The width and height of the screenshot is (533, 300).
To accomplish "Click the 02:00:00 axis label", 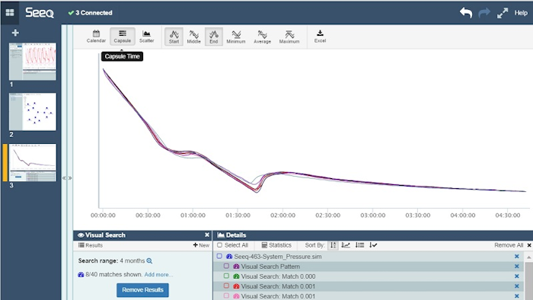I will (282, 215).
